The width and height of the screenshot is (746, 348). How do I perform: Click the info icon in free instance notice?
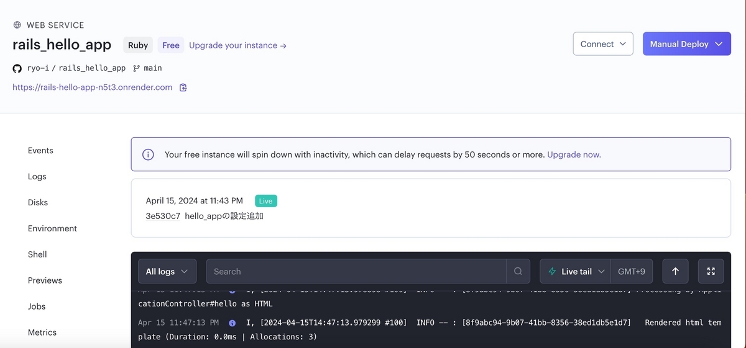(148, 154)
